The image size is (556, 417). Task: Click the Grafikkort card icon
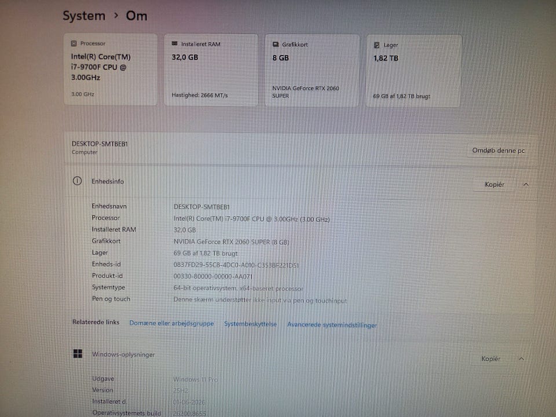pos(276,45)
